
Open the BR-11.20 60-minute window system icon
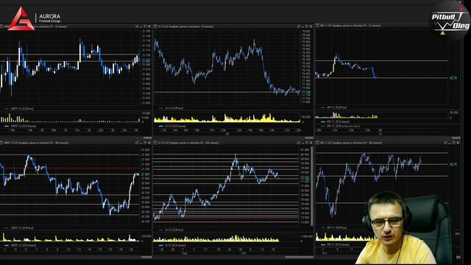click(317, 143)
